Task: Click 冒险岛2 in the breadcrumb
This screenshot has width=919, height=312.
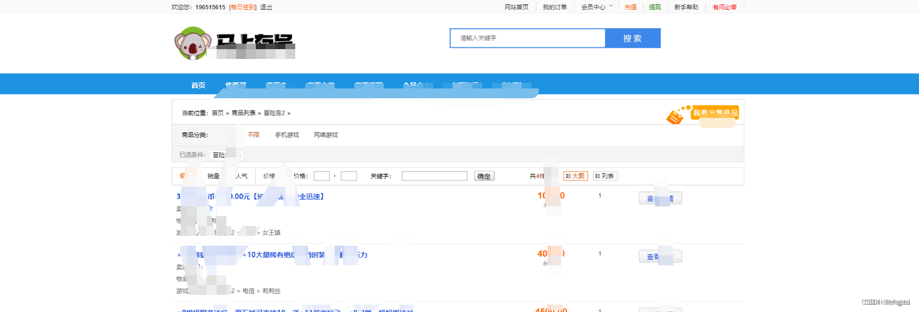Action: pyautogui.click(x=274, y=113)
